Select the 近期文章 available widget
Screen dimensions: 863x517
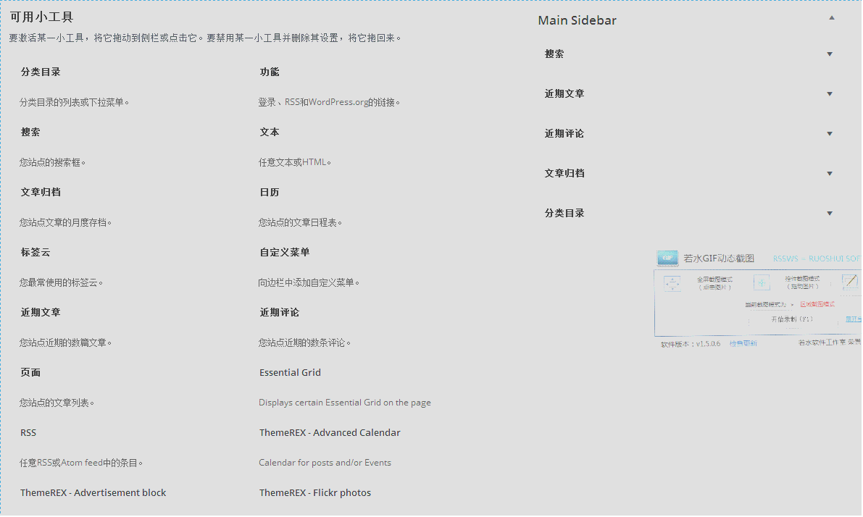pos(40,312)
